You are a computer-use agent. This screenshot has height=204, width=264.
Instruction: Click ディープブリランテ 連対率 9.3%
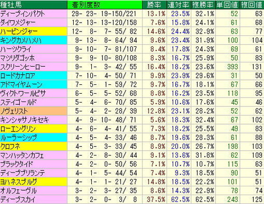(182, 173)
